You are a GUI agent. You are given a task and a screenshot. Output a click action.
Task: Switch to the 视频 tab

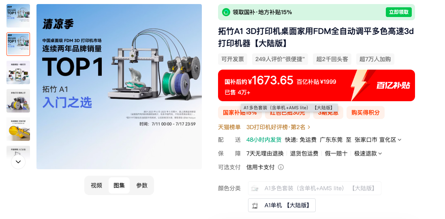point(96,185)
